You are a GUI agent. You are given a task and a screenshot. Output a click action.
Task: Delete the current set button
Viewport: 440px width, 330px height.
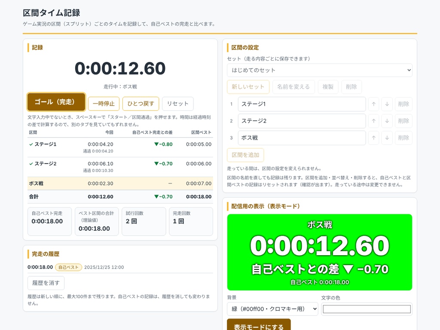click(x=351, y=87)
